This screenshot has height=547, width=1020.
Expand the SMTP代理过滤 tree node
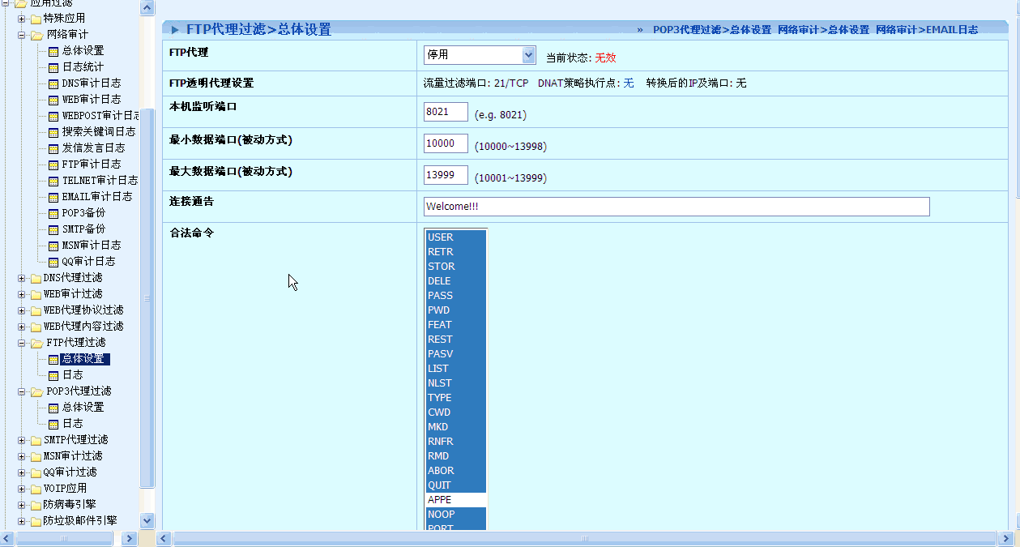click(22, 440)
